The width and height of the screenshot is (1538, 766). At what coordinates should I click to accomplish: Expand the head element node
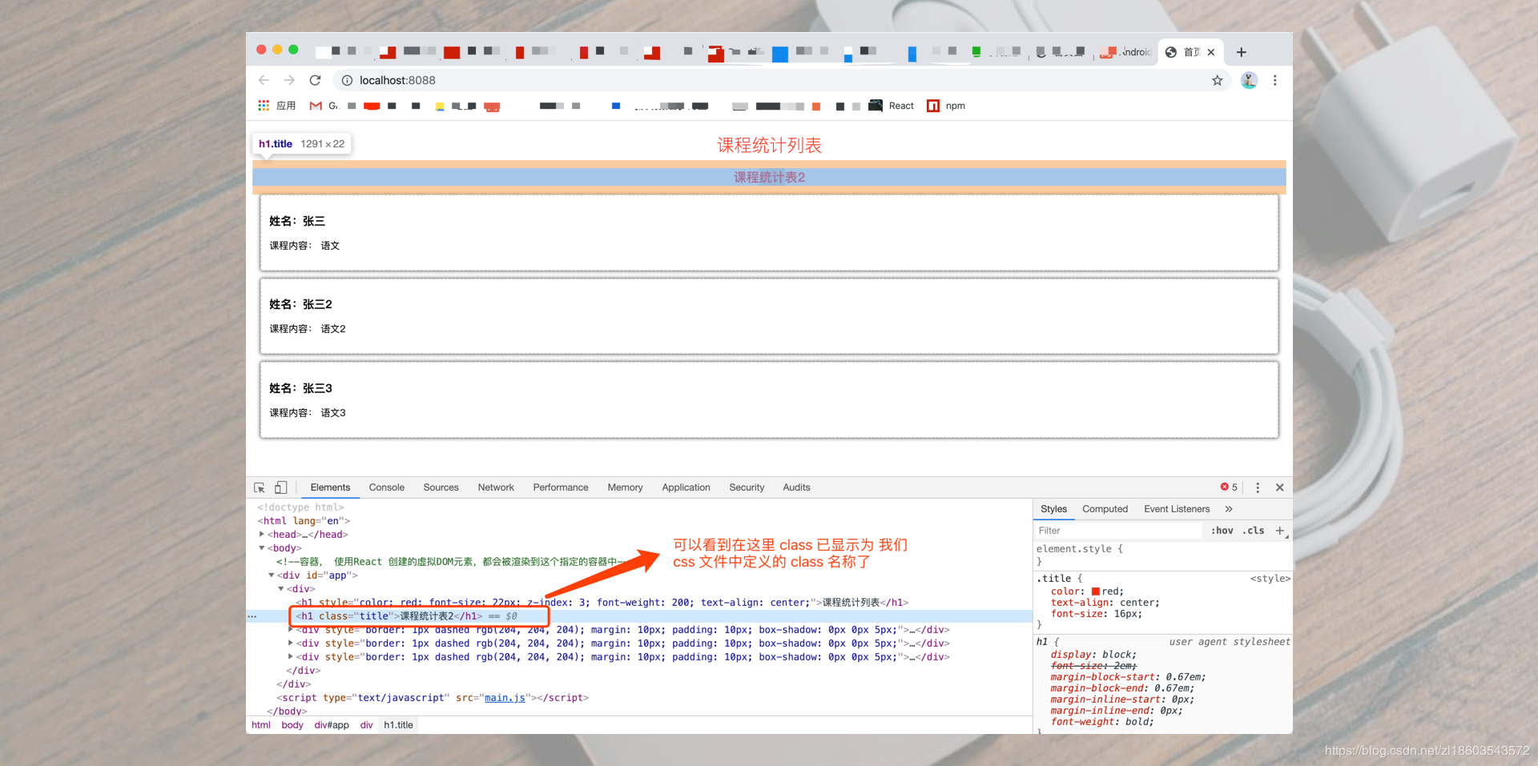pos(261,534)
